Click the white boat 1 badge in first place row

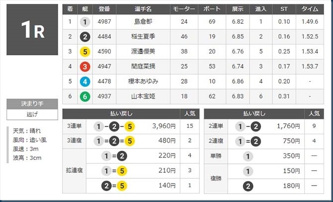(x=85, y=22)
